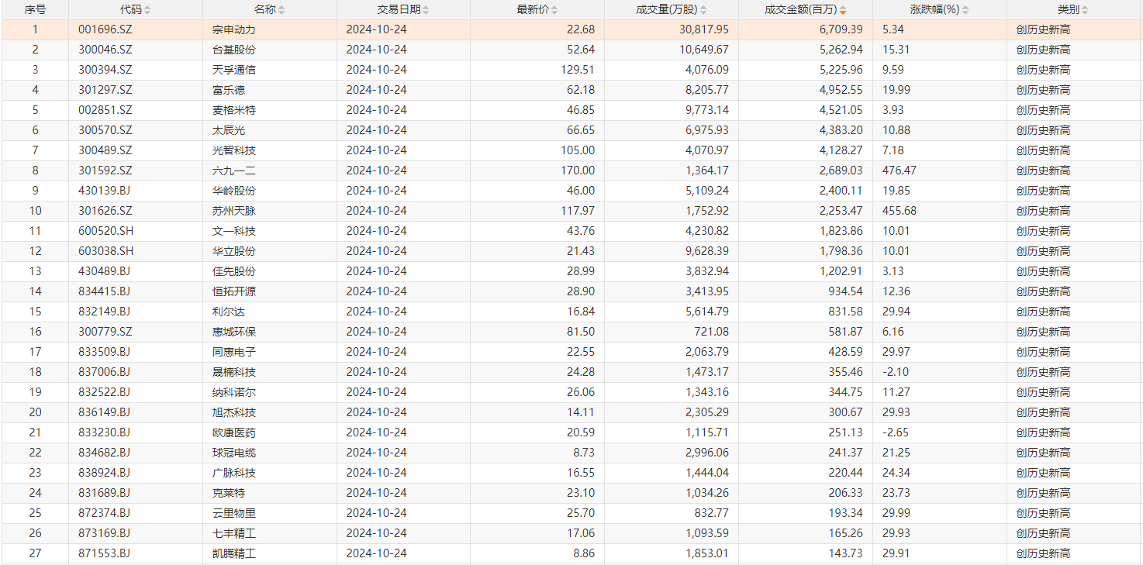Click the stock name 球冠电缆
Screen dimensions: 1143x565
click(x=234, y=453)
